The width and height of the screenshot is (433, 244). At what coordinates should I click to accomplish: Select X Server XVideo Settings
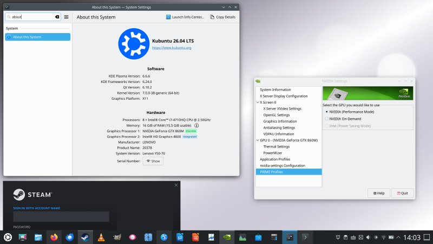(x=282, y=109)
